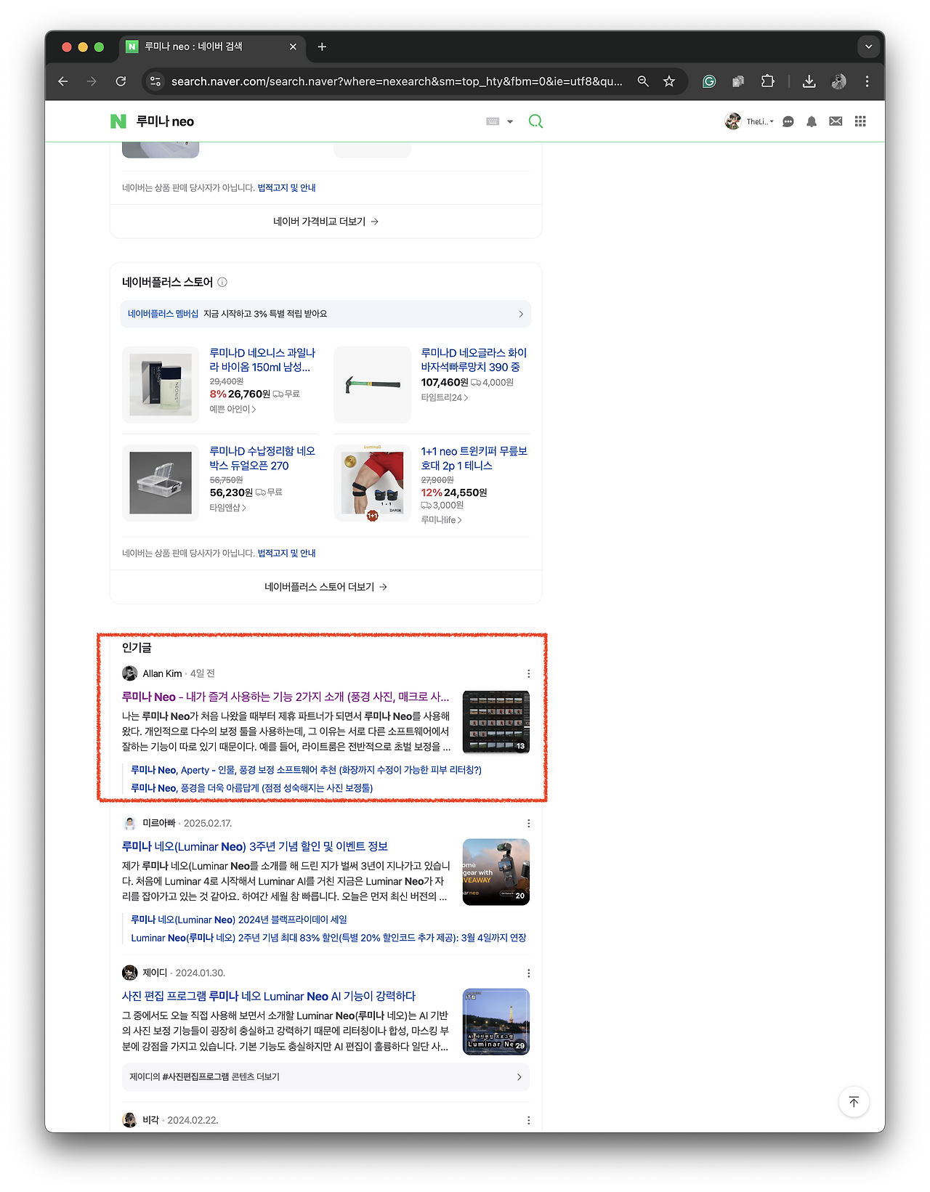Image resolution: width=930 pixels, height=1192 pixels.
Task: Open 루미나D 네오니스 과일나라 바이옴 product
Action: click(x=262, y=360)
